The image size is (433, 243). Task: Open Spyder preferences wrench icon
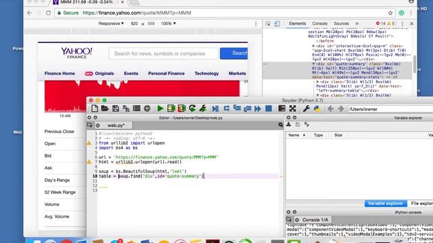click(x=306, y=109)
